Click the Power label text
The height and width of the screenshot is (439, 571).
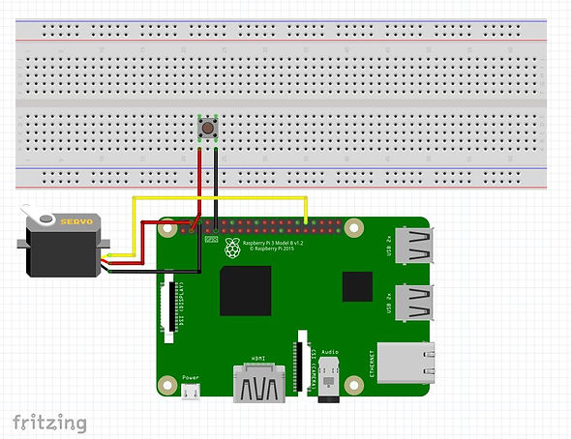191,377
